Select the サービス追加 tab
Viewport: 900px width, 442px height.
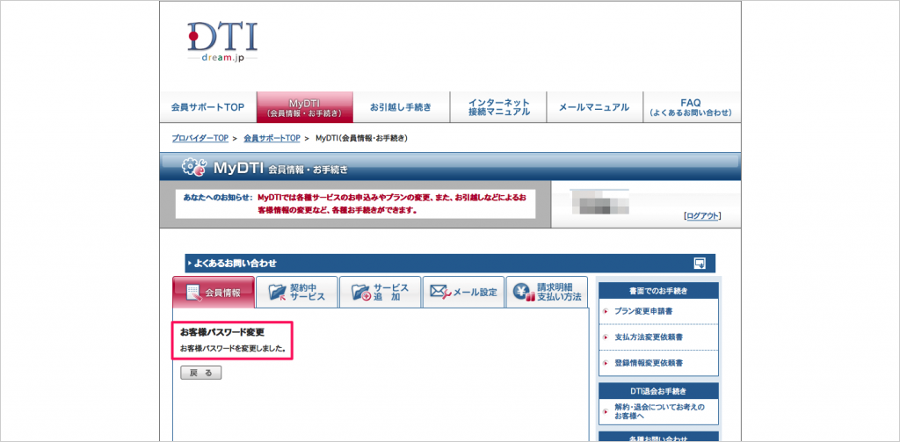click(380, 292)
